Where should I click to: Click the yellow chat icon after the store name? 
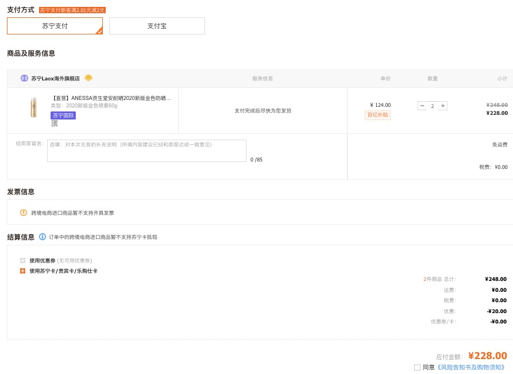coord(88,78)
